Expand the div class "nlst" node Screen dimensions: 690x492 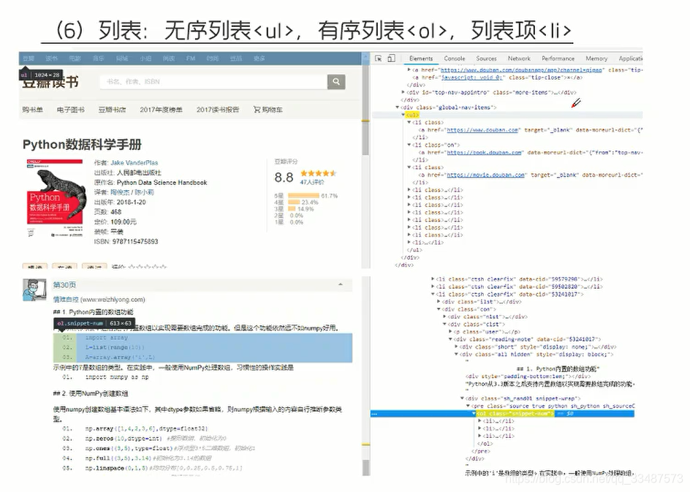[444, 317]
